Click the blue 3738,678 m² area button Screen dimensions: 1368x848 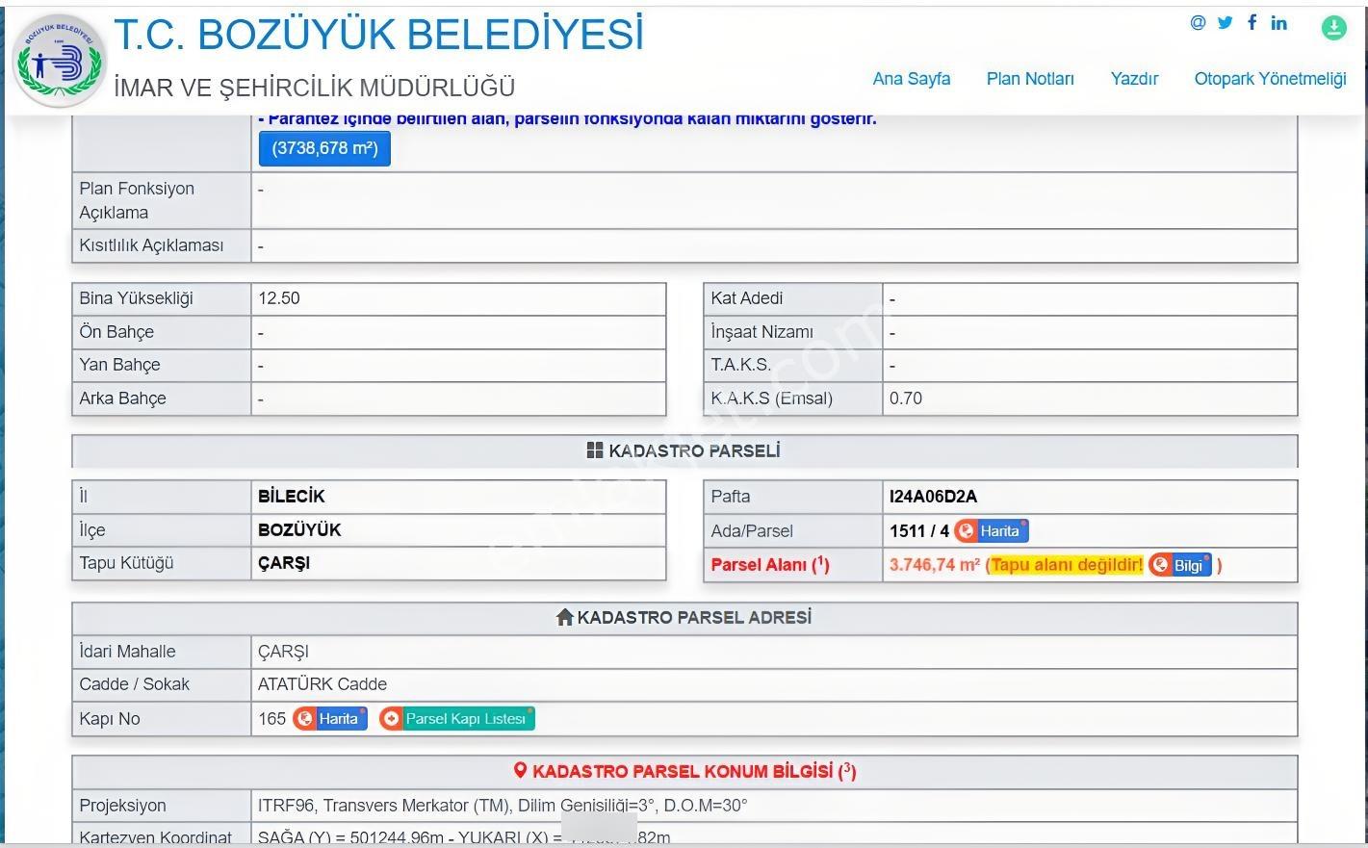pyautogui.click(x=324, y=148)
